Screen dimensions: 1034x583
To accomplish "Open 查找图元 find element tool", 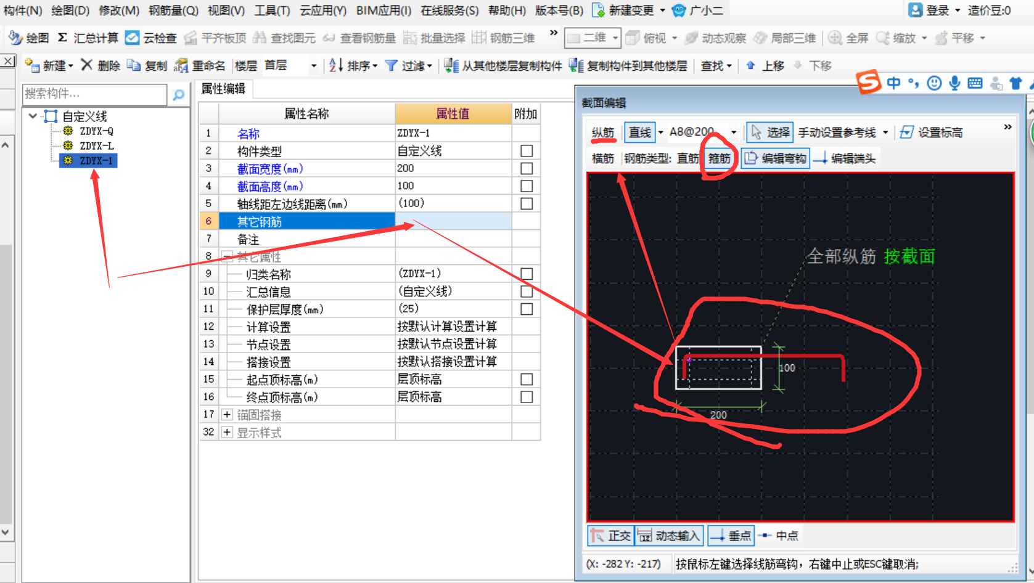I will click(284, 38).
